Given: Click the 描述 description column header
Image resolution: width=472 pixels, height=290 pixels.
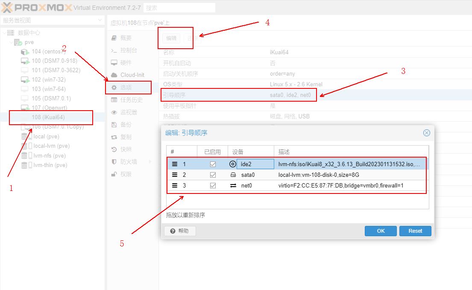Looking at the screenshot, I should point(351,152).
